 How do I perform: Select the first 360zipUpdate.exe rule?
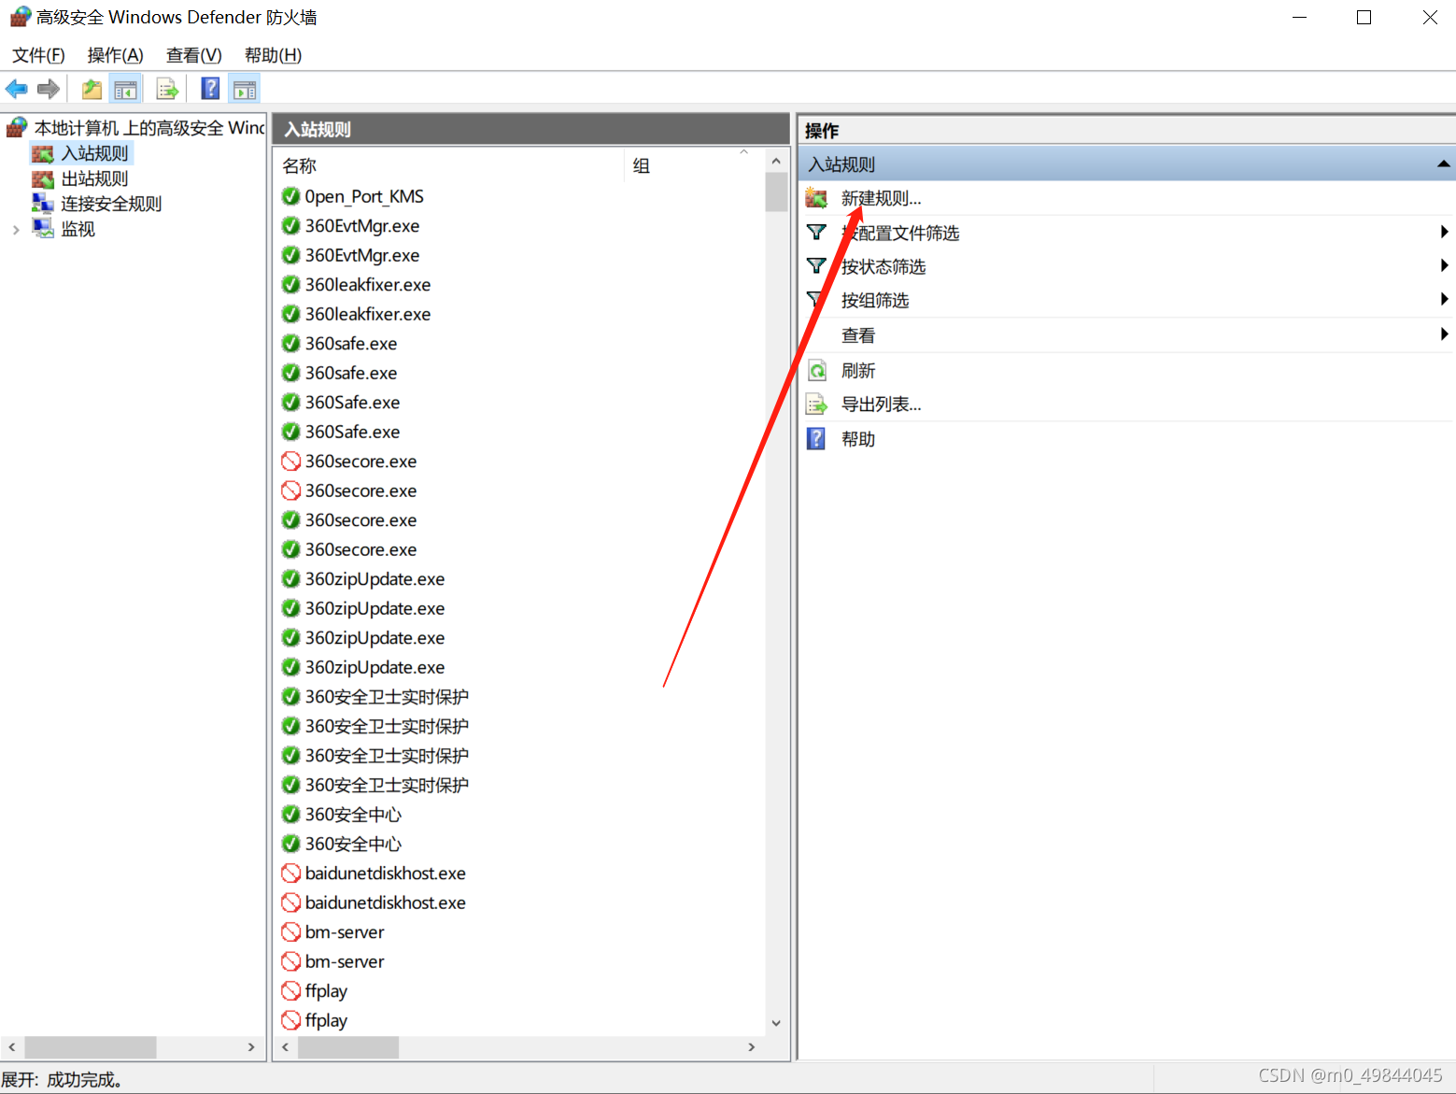[x=375, y=579]
